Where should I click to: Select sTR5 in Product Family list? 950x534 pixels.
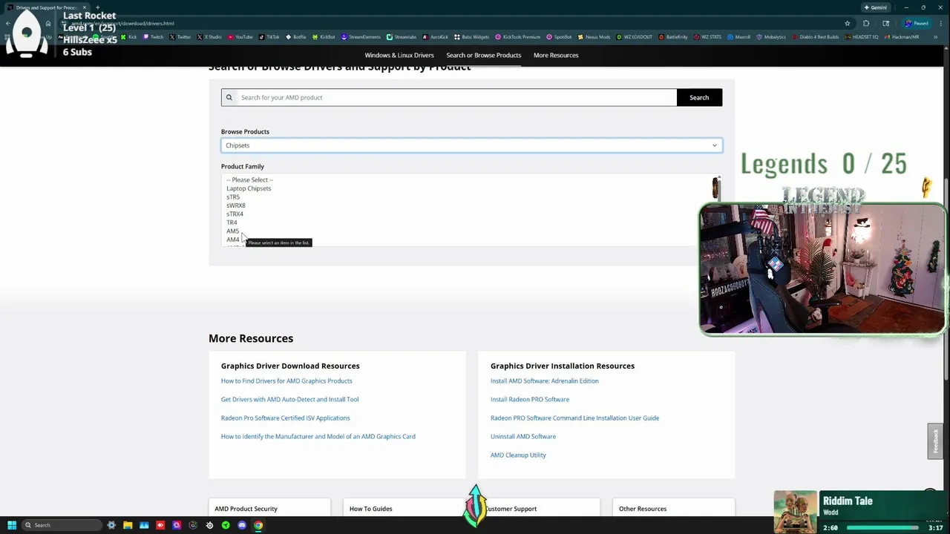pos(233,197)
